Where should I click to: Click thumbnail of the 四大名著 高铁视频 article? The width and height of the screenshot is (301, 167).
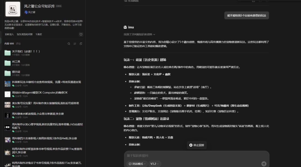[x=8, y=140]
